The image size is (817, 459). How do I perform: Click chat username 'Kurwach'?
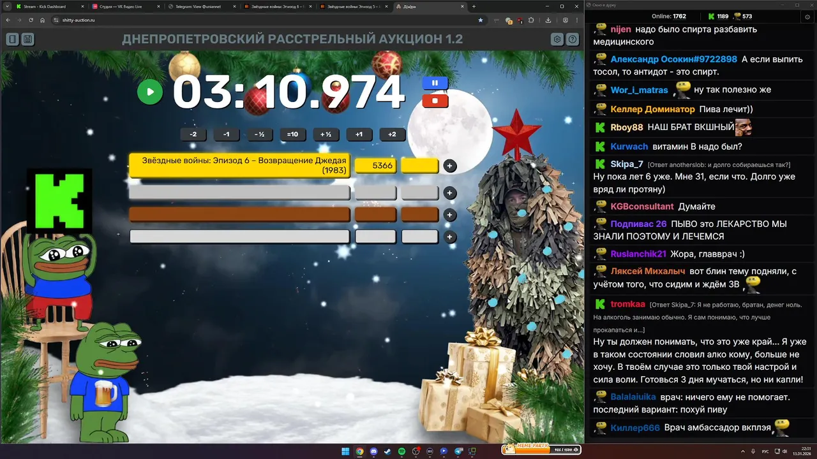(x=629, y=147)
